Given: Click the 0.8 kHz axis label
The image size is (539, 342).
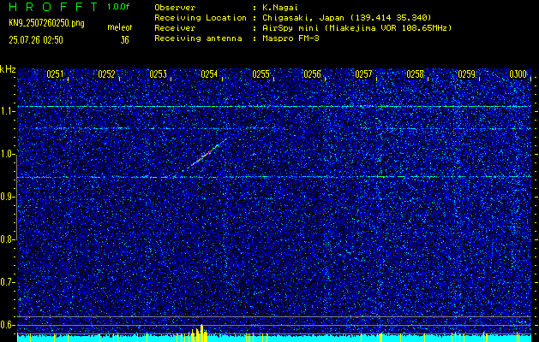Looking at the screenshot, I should pyautogui.click(x=7, y=239).
